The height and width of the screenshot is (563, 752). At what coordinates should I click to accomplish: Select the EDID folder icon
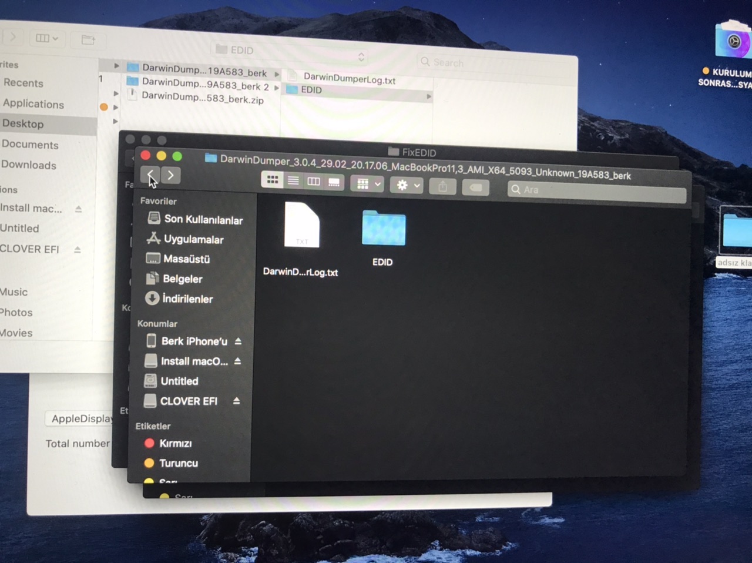pos(383,229)
